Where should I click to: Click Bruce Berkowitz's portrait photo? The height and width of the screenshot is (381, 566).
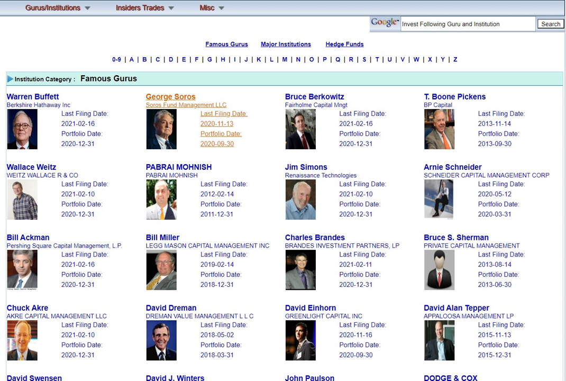300,129
